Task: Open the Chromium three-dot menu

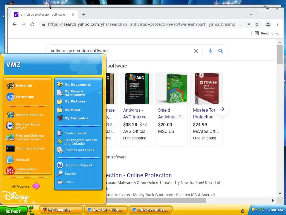Action: click(277, 24)
